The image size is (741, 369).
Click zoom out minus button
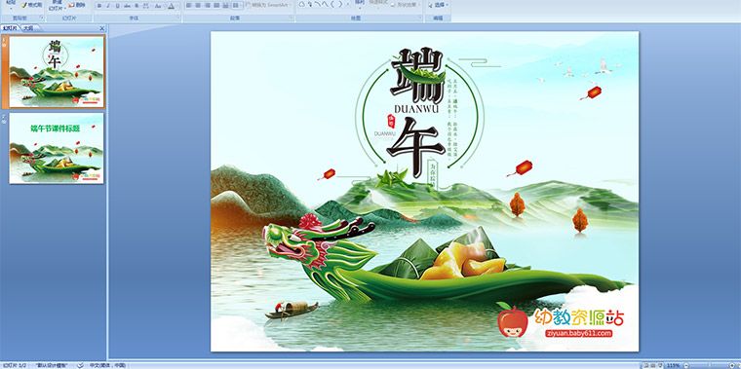(686, 365)
